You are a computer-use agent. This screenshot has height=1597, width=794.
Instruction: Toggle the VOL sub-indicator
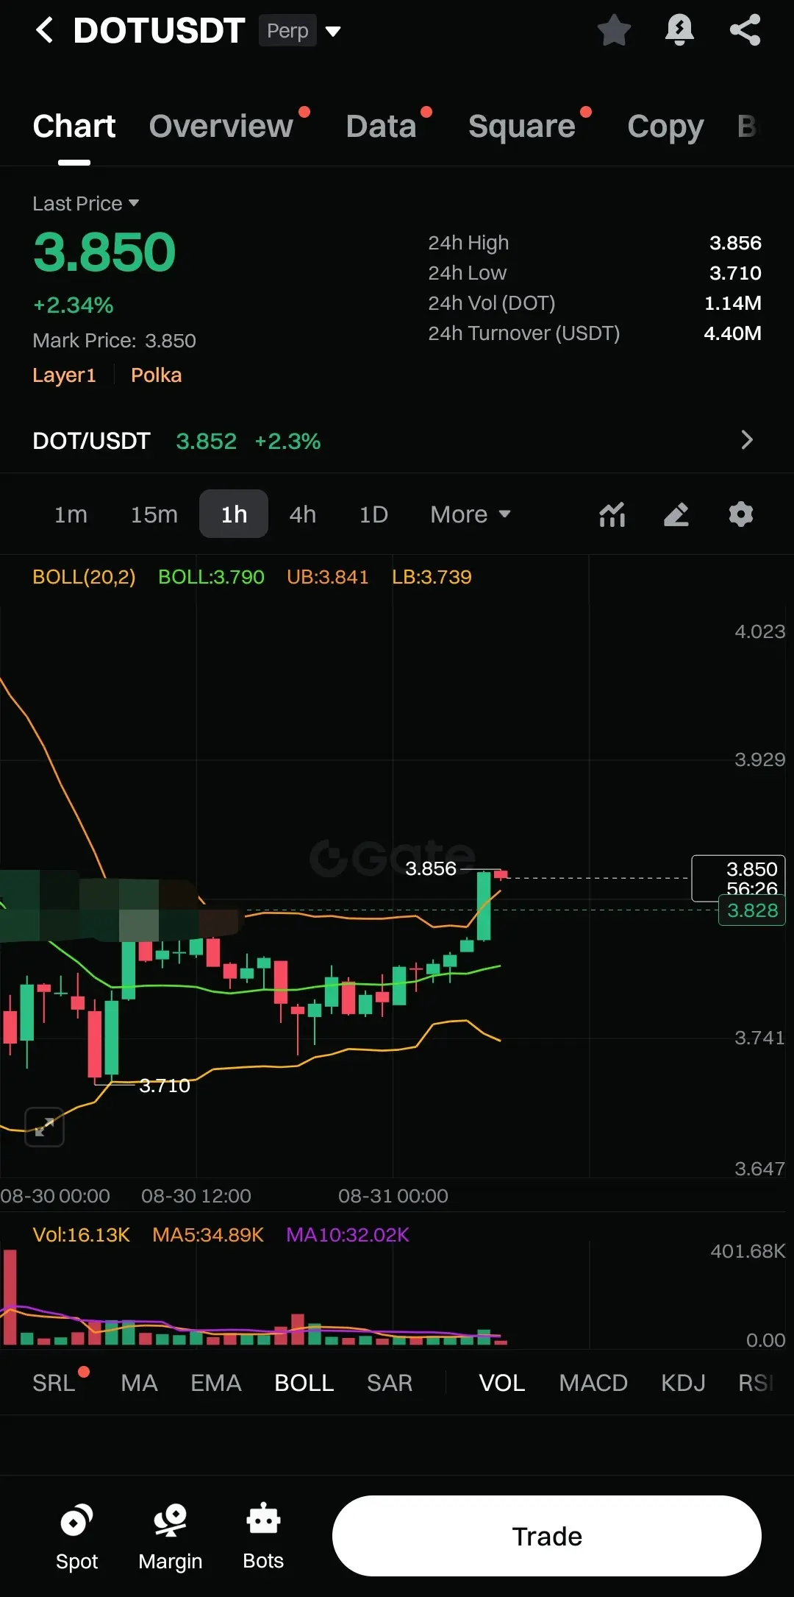[501, 1383]
